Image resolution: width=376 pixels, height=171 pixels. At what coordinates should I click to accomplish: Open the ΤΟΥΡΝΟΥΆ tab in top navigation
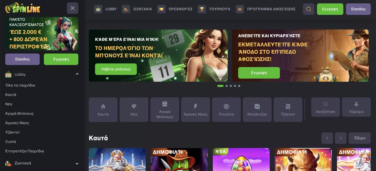[x=214, y=9]
